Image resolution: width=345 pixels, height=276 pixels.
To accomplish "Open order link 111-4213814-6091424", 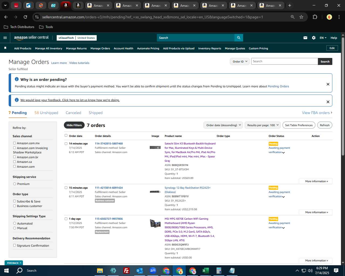I will coord(109,188).
